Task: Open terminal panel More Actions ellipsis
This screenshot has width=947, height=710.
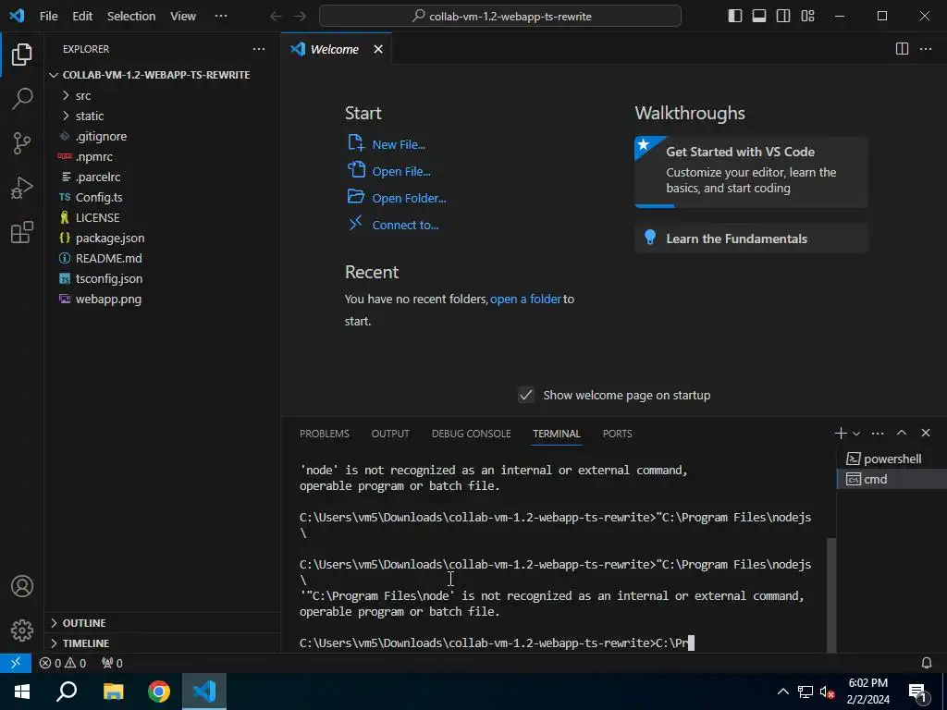Action: tap(878, 434)
